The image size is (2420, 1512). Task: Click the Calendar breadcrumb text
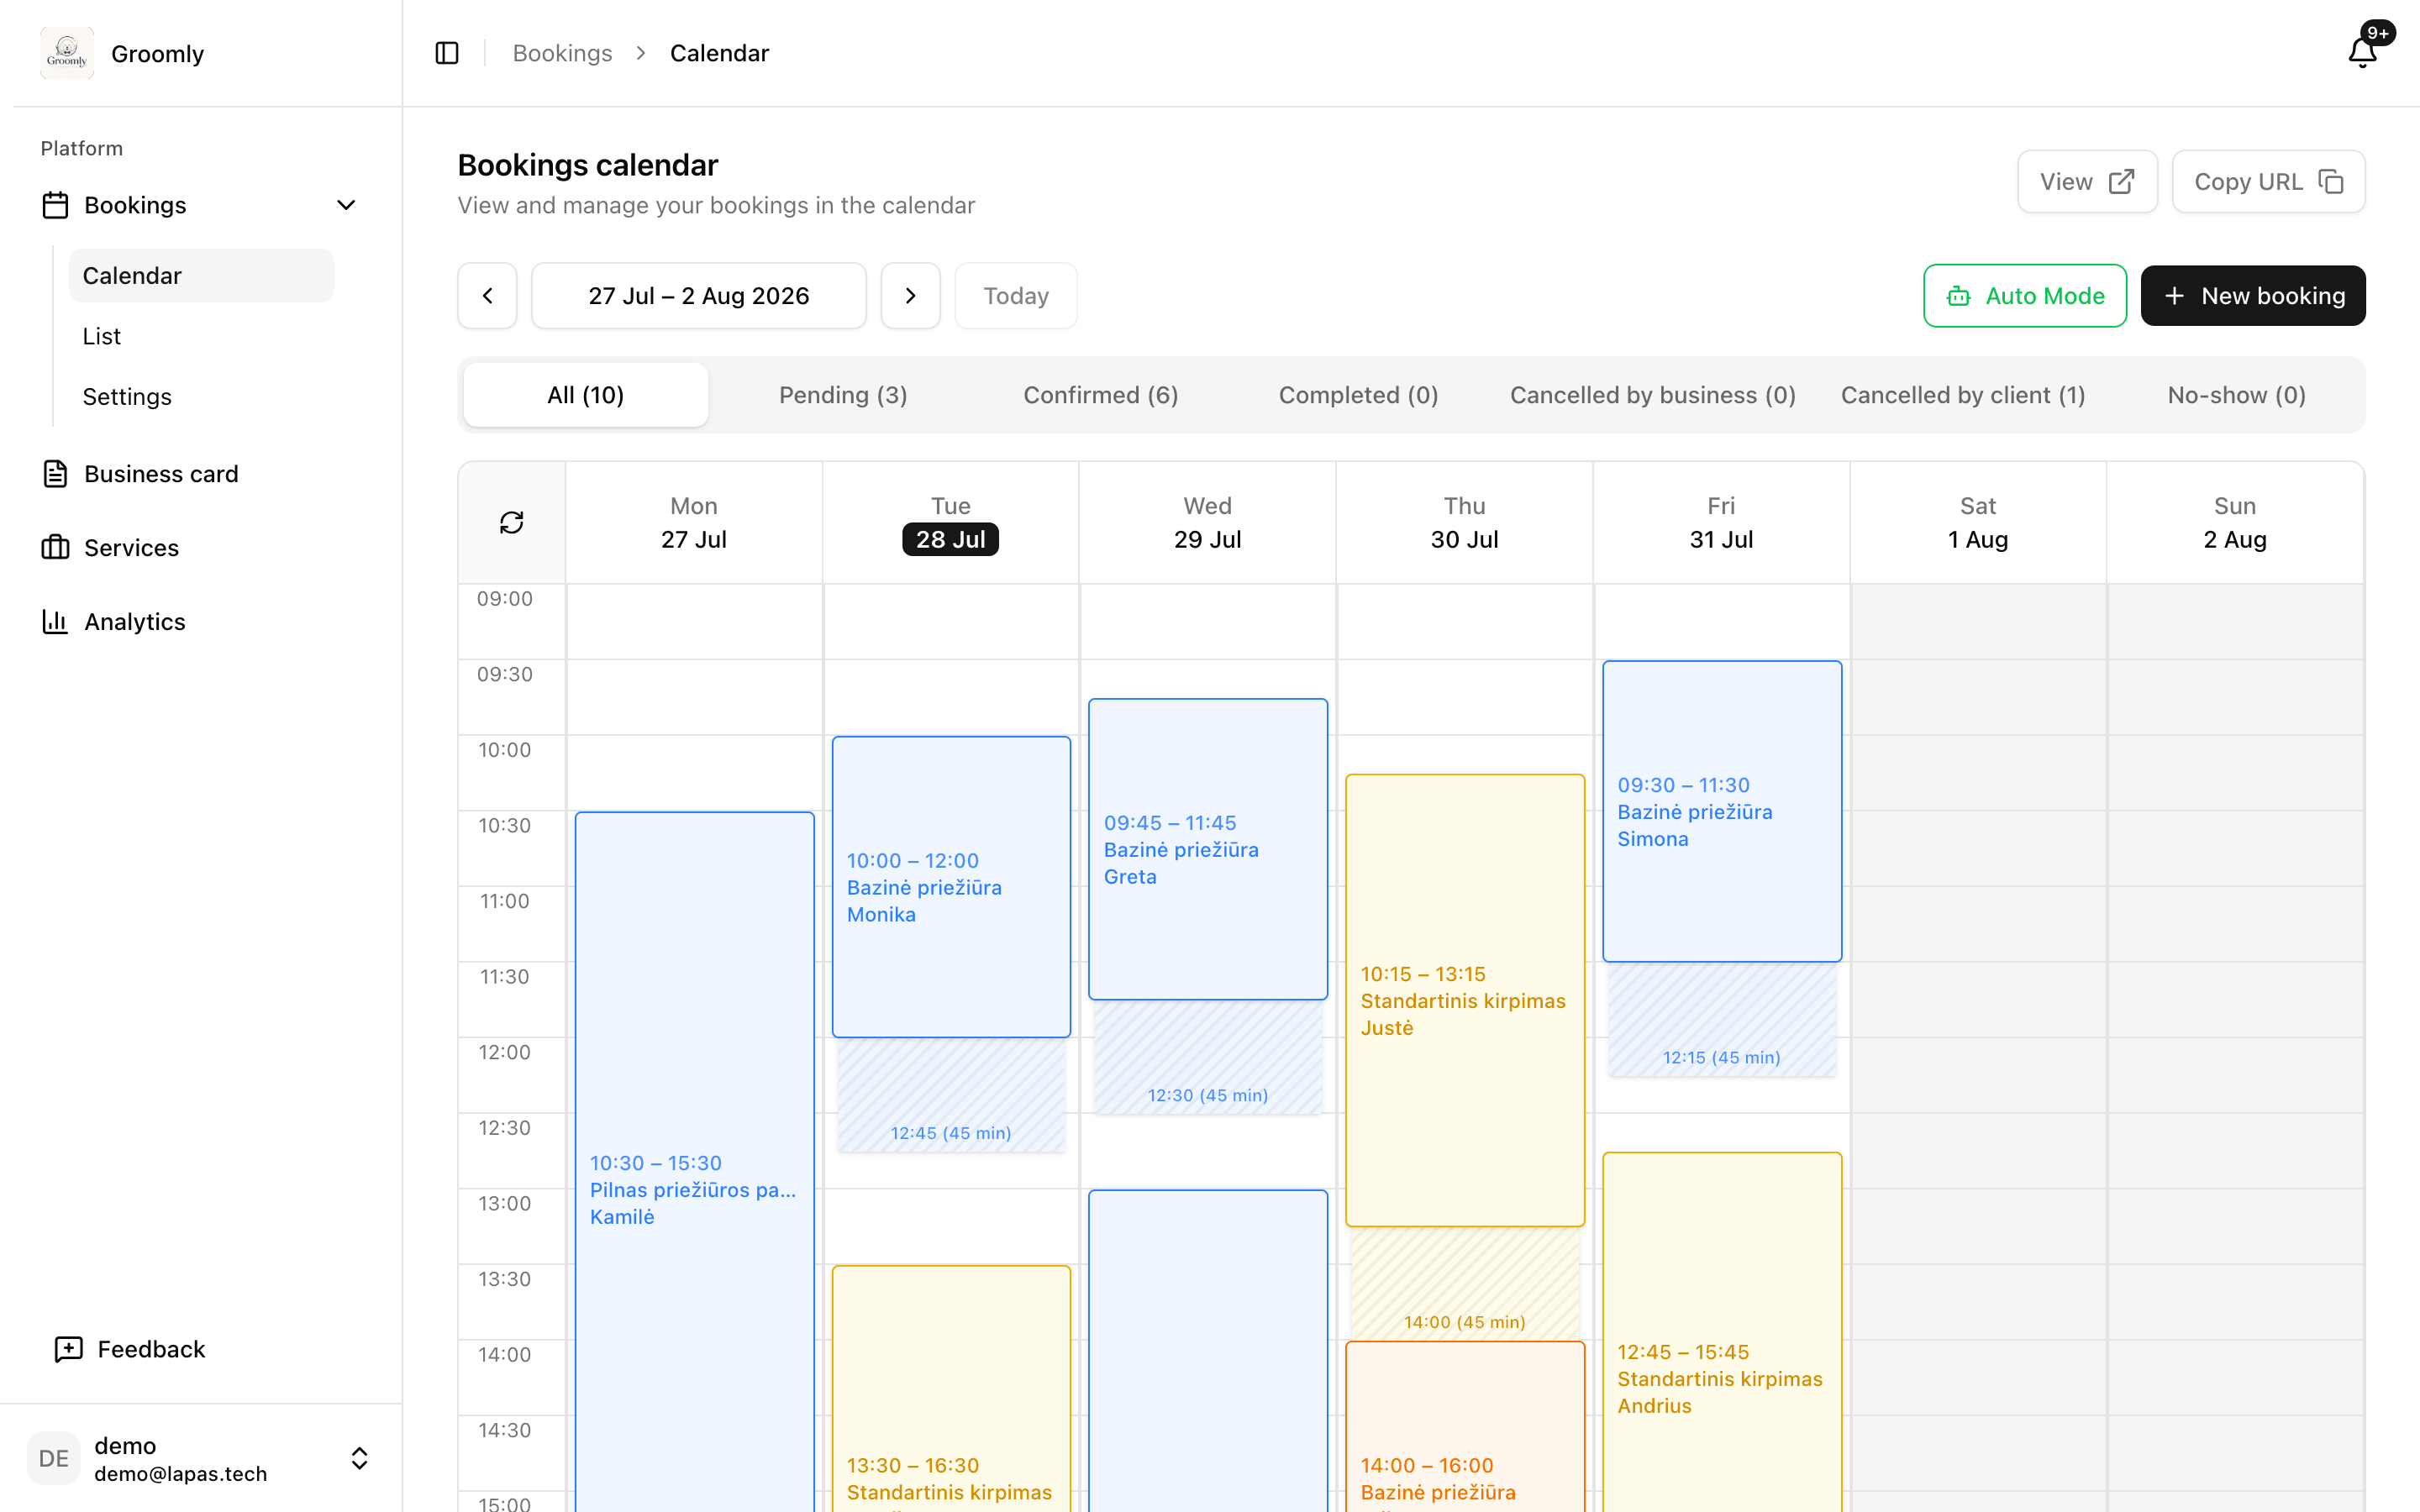coord(719,53)
